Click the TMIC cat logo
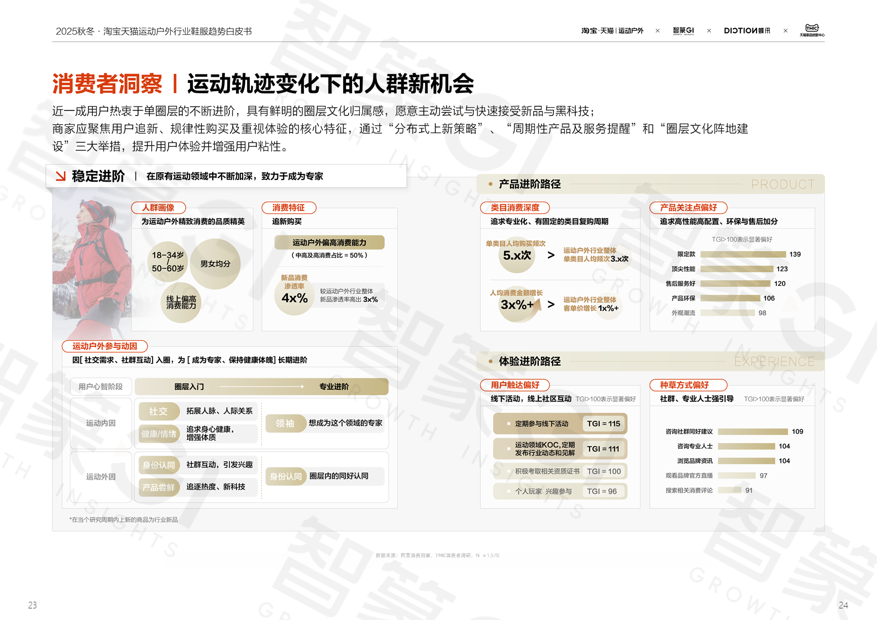The image size is (877, 620). (x=812, y=30)
